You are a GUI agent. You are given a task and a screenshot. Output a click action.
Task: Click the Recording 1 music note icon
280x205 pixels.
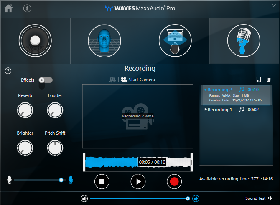241,109
